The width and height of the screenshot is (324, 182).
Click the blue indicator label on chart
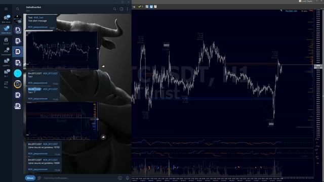tap(291, 11)
